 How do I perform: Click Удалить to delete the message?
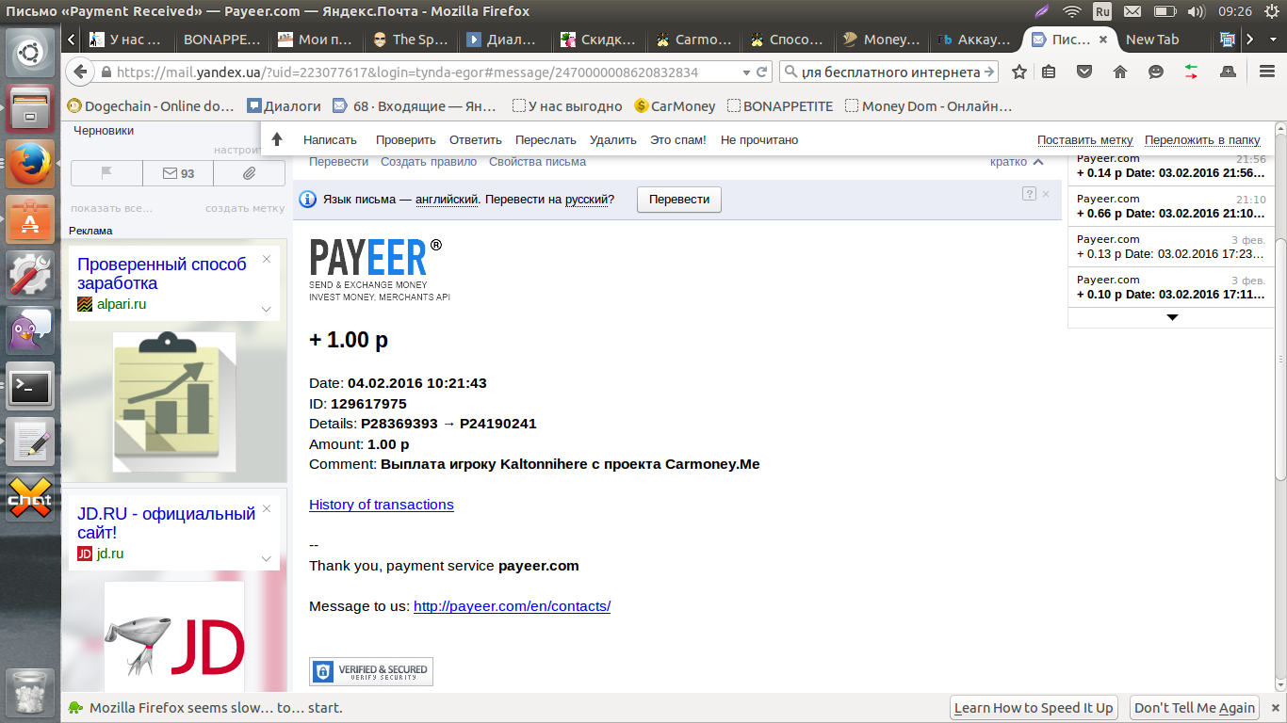tap(613, 140)
